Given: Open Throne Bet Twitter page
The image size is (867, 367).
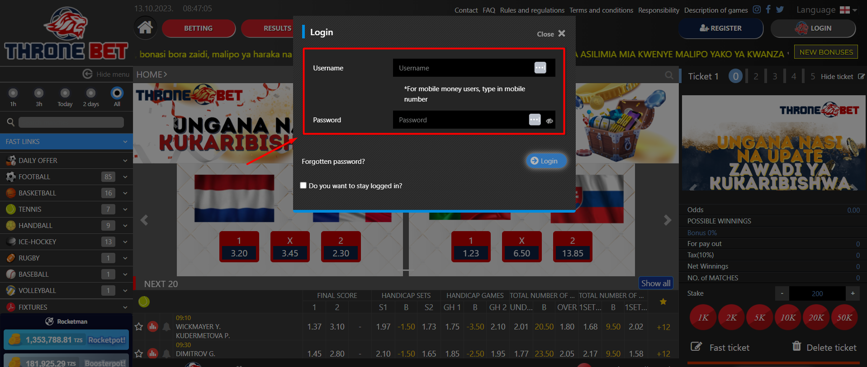Looking at the screenshot, I should click(x=780, y=9).
